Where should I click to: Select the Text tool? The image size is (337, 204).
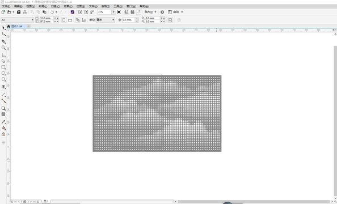3,87
